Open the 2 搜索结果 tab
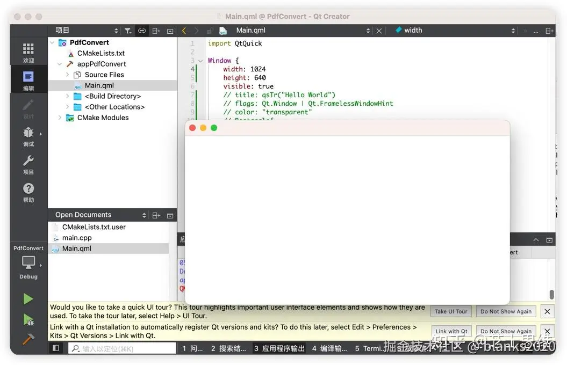 click(x=228, y=348)
